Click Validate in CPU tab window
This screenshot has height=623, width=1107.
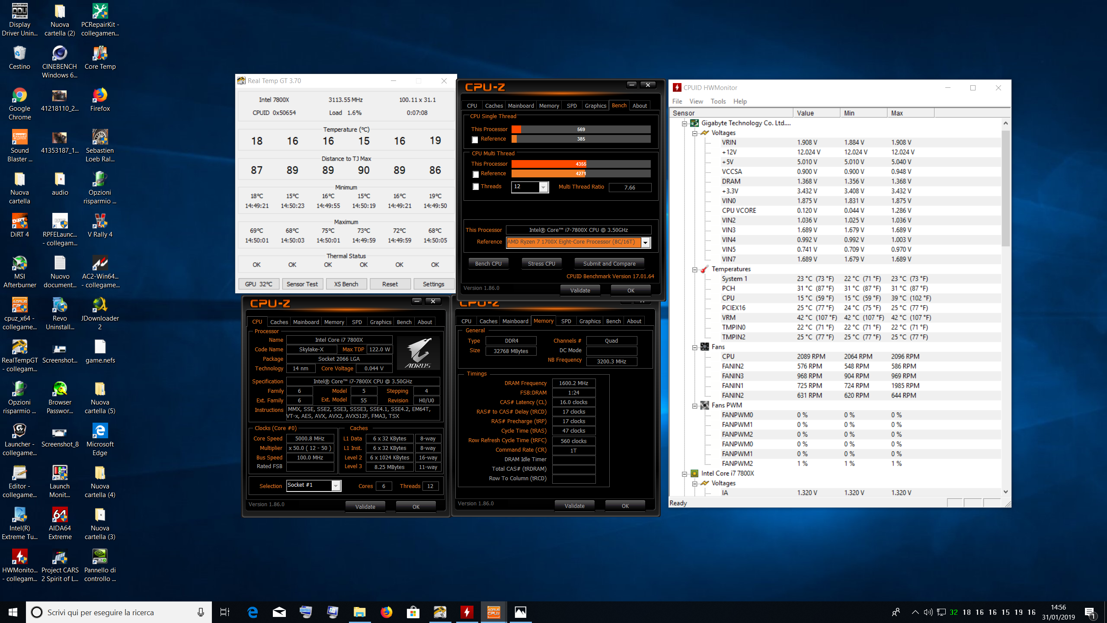tap(365, 507)
